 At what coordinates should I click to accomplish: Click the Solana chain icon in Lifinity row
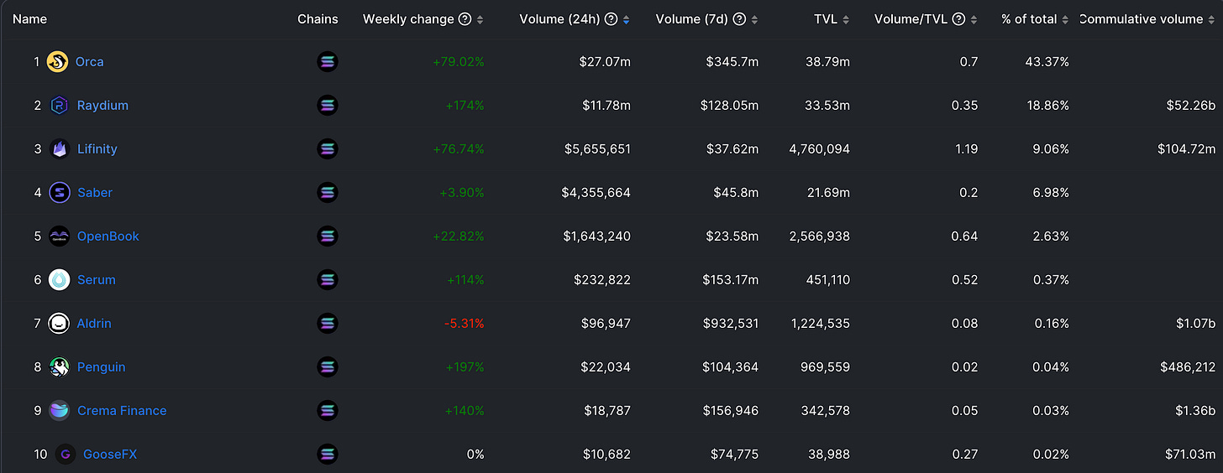coord(328,148)
